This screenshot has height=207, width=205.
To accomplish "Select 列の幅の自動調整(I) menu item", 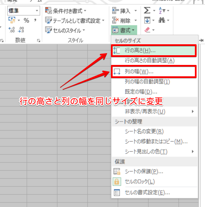I will coord(154,82).
